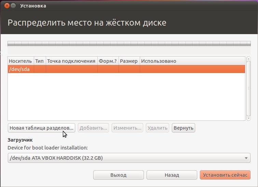Click the New partition table button
The image size is (258, 187).
41,128
